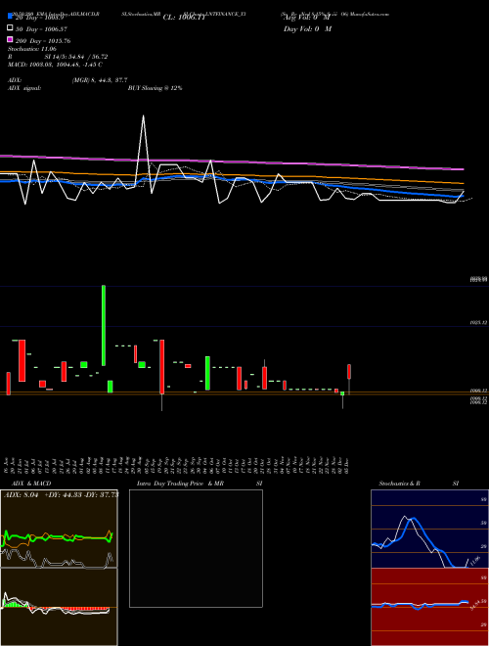Select the '50 Day = 1006.57' legend text
The height and width of the screenshot is (646, 489).
click(x=41, y=29)
